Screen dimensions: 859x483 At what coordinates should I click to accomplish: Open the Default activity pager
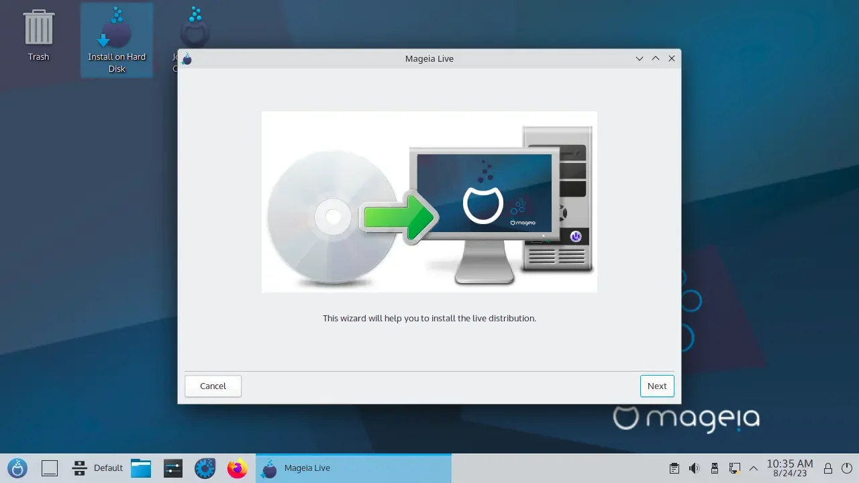tap(98, 468)
